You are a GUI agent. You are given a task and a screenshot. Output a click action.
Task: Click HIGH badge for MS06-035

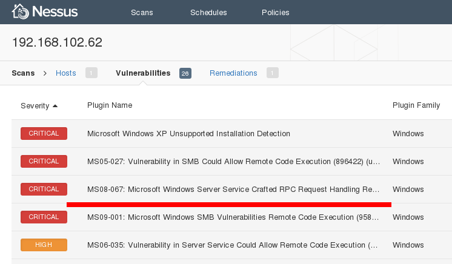(x=44, y=245)
